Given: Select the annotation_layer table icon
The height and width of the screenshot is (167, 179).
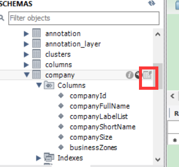Looking at the screenshot, I should [37, 44].
